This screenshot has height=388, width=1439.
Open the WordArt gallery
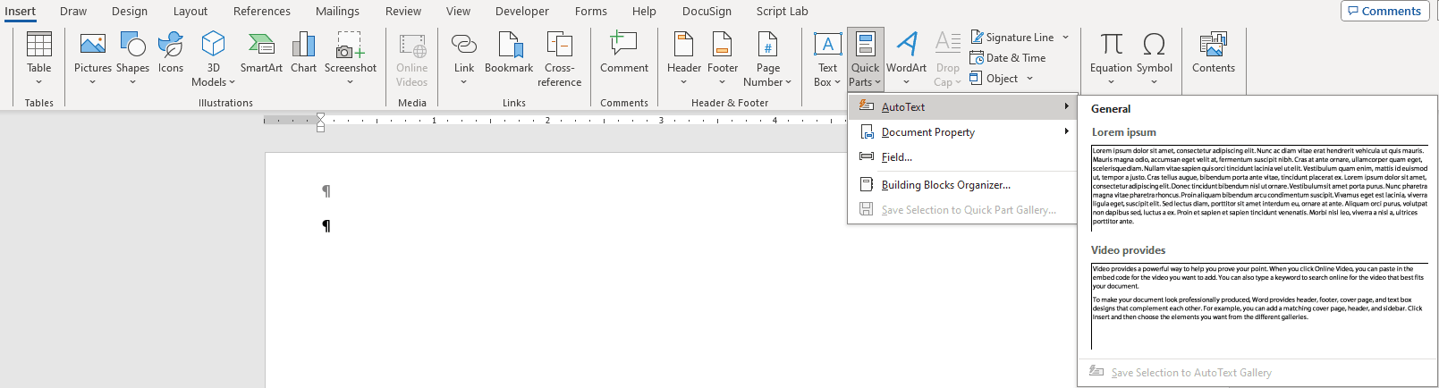(x=907, y=58)
